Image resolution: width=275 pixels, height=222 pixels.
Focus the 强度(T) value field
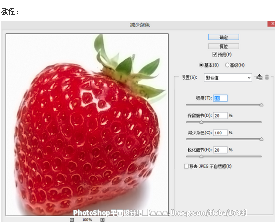coord(220,98)
